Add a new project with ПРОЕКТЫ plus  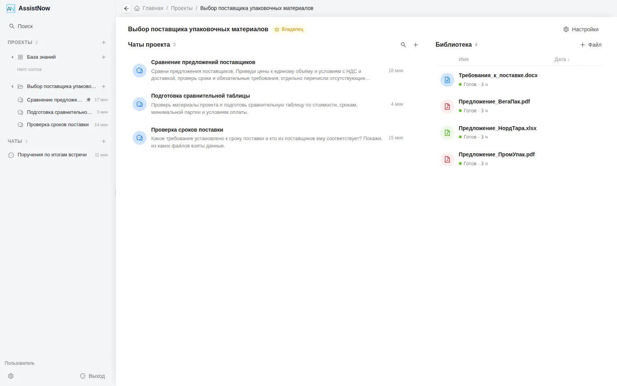[x=104, y=42]
